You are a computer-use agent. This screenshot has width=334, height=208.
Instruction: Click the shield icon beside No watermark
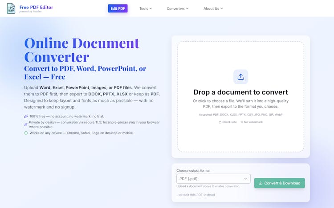(x=242, y=122)
